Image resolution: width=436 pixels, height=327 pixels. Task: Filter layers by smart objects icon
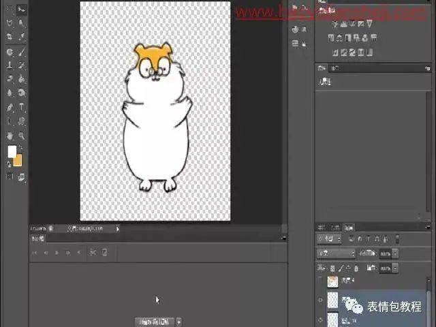(386, 239)
